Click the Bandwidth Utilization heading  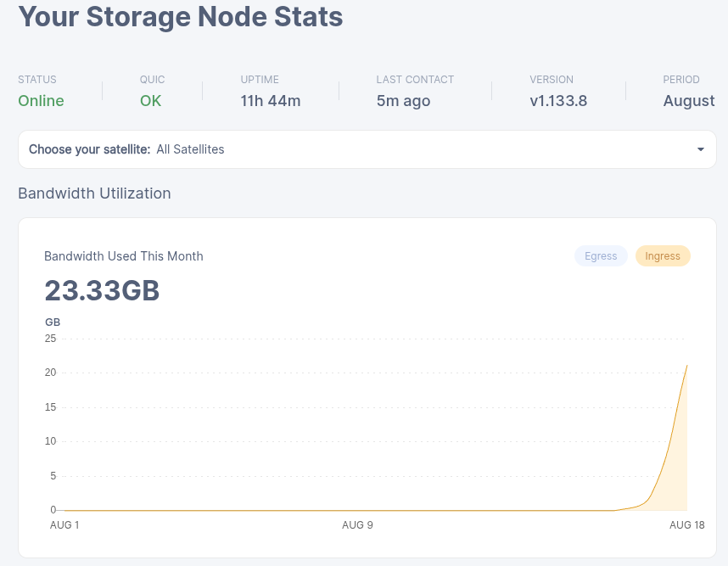pos(94,193)
